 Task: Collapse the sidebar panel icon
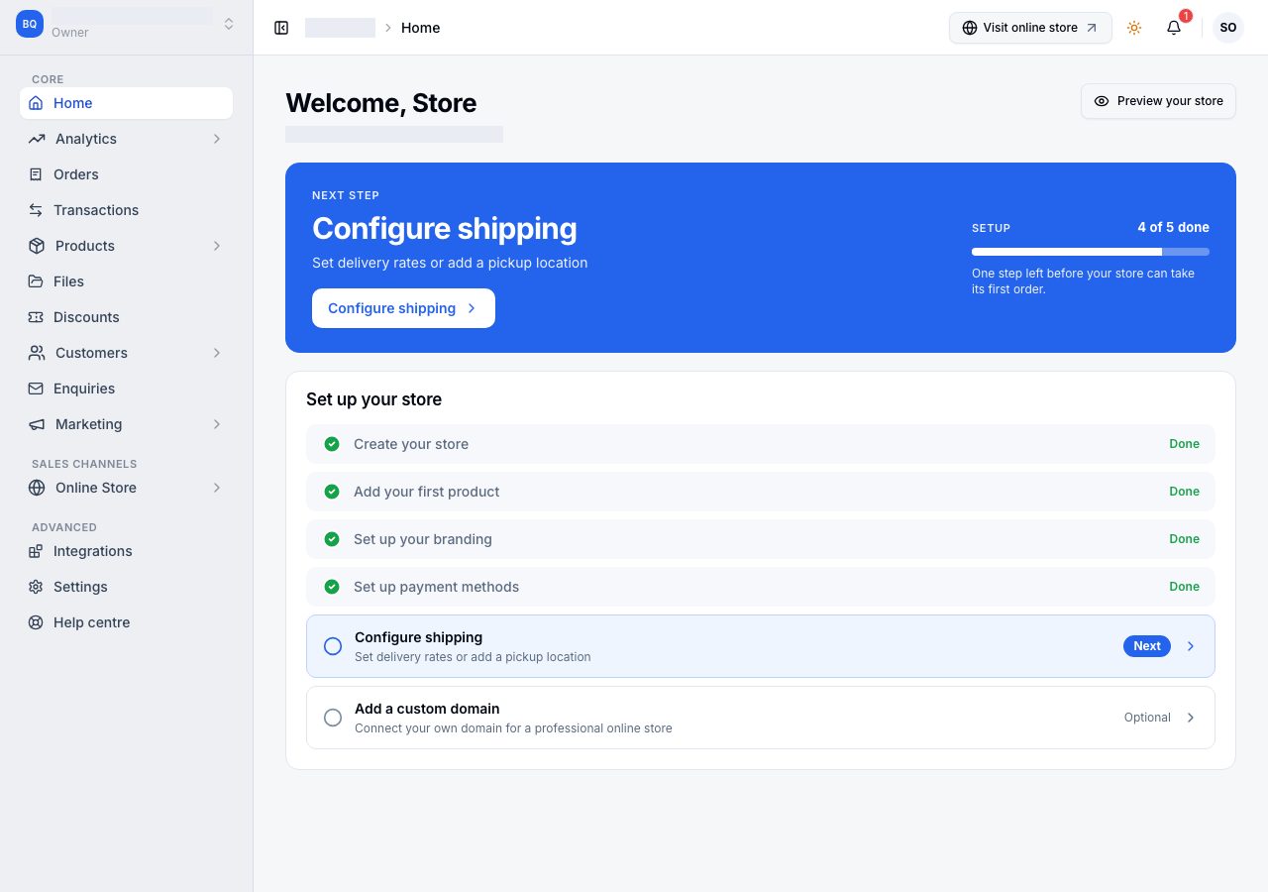pos(281,28)
